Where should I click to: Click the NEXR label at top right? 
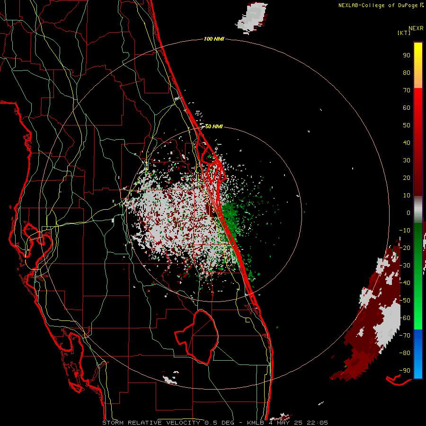point(416,28)
